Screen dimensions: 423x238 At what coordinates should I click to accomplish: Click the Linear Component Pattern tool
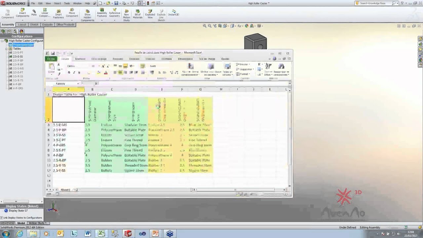pos(45,13)
